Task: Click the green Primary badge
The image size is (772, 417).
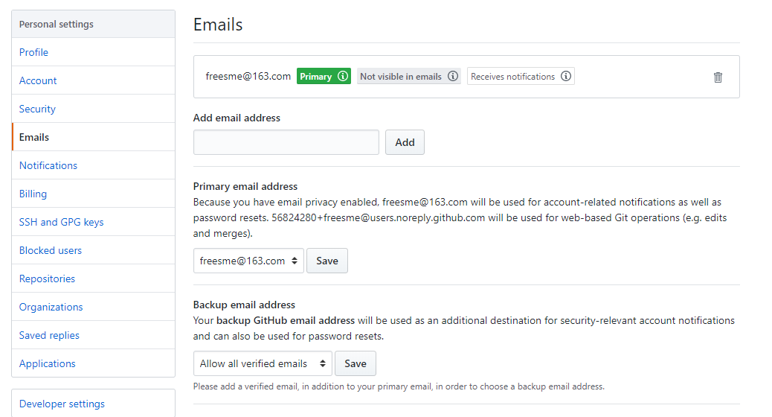Action: pos(324,77)
